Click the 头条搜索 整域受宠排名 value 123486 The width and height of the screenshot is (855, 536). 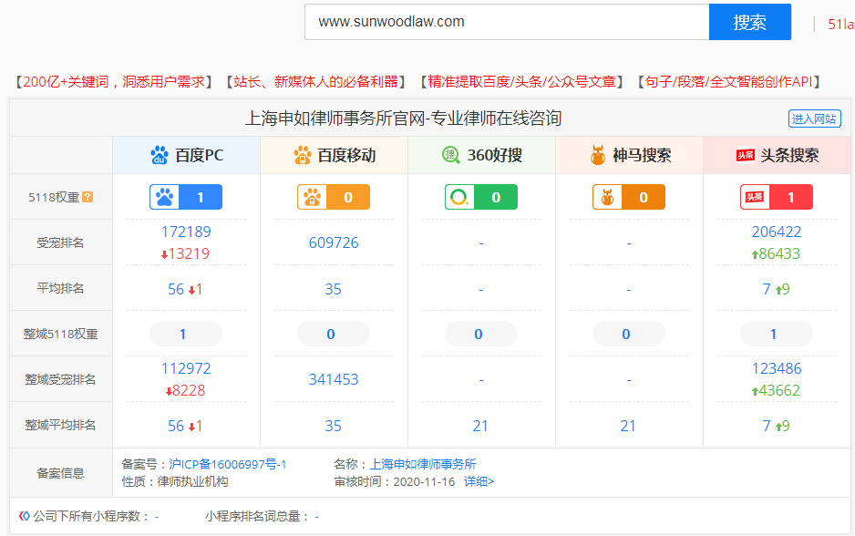pyautogui.click(x=777, y=368)
